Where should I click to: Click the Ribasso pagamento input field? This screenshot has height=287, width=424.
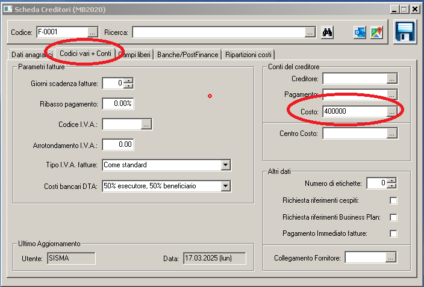point(117,103)
